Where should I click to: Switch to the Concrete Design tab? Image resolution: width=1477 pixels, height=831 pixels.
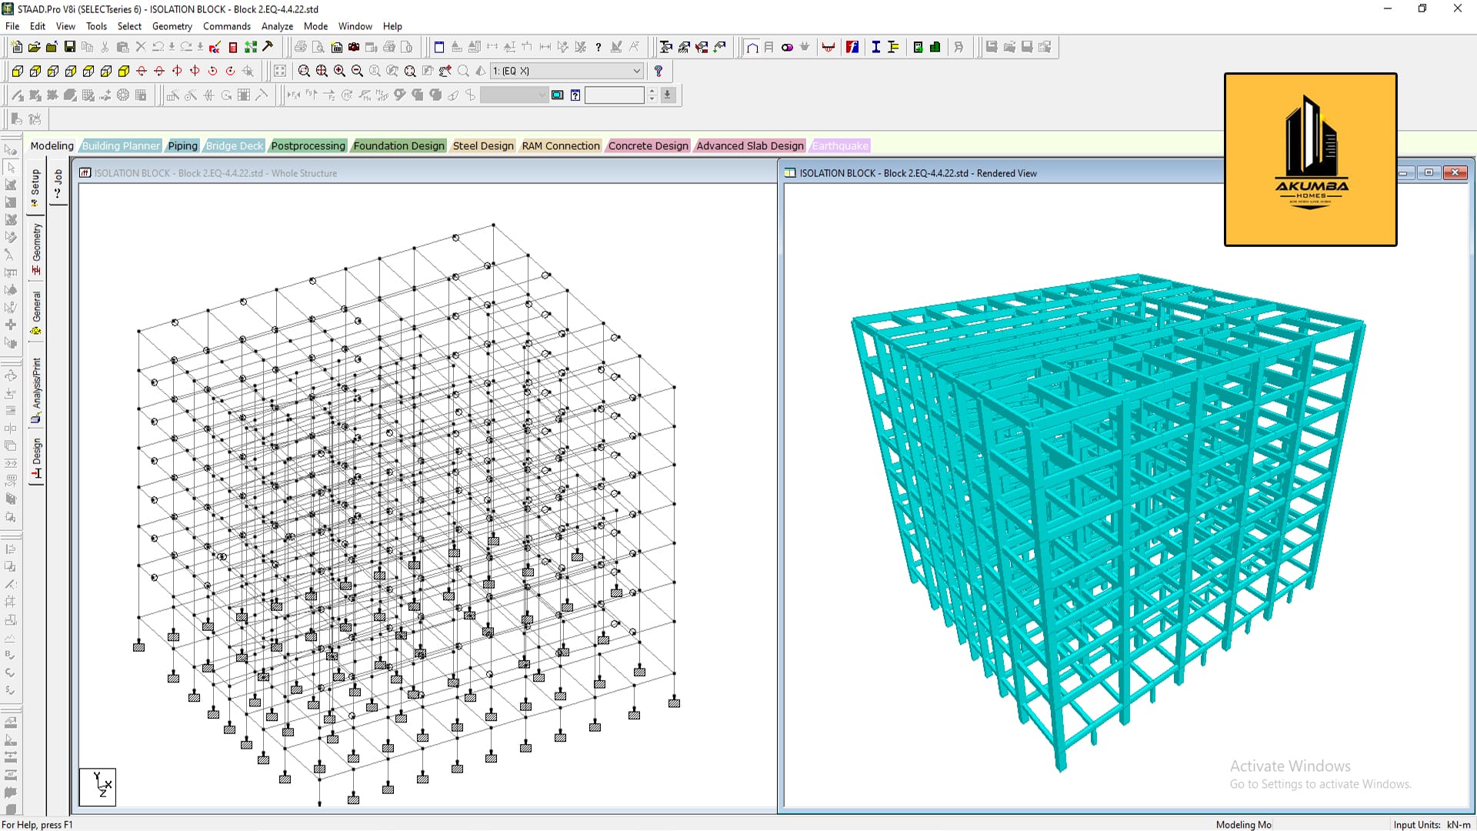[648, 146]
